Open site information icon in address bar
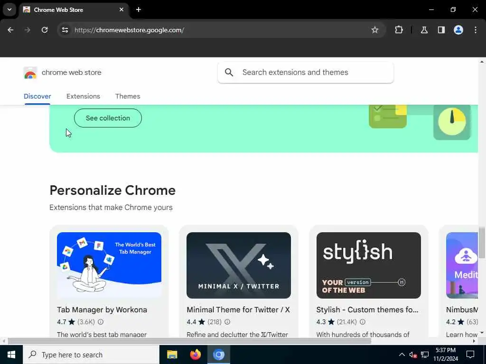 coord(65,30)
